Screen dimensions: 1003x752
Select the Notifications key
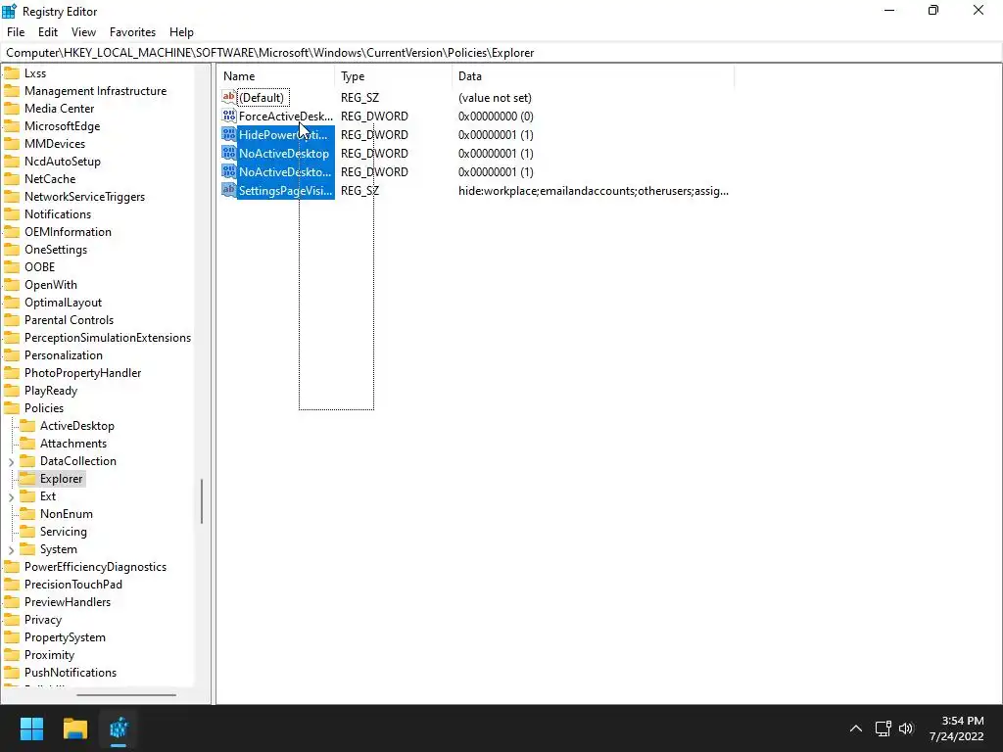[58, 214]
